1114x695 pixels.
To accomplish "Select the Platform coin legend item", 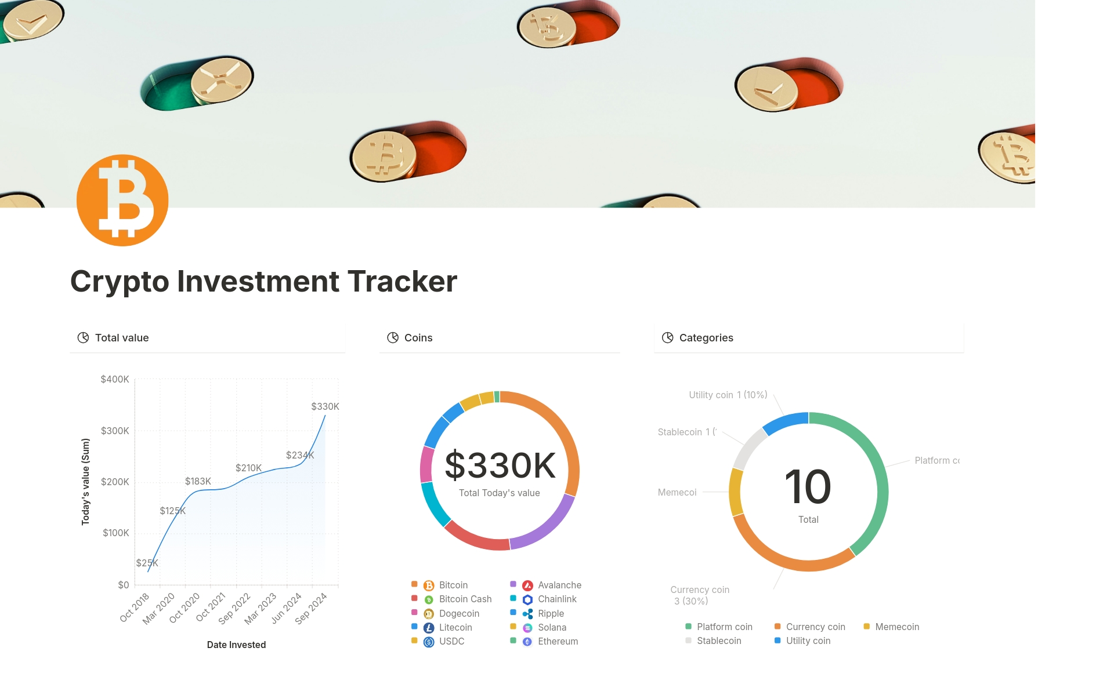I will coord(724,627).
